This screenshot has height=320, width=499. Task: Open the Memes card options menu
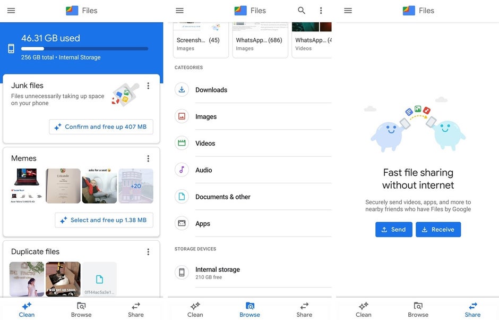[x=148, y=158]
